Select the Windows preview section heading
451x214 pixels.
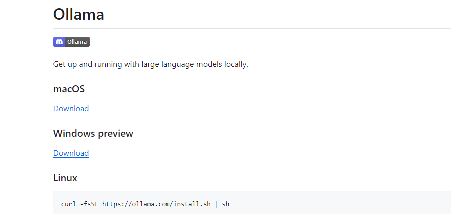(93, 134)
